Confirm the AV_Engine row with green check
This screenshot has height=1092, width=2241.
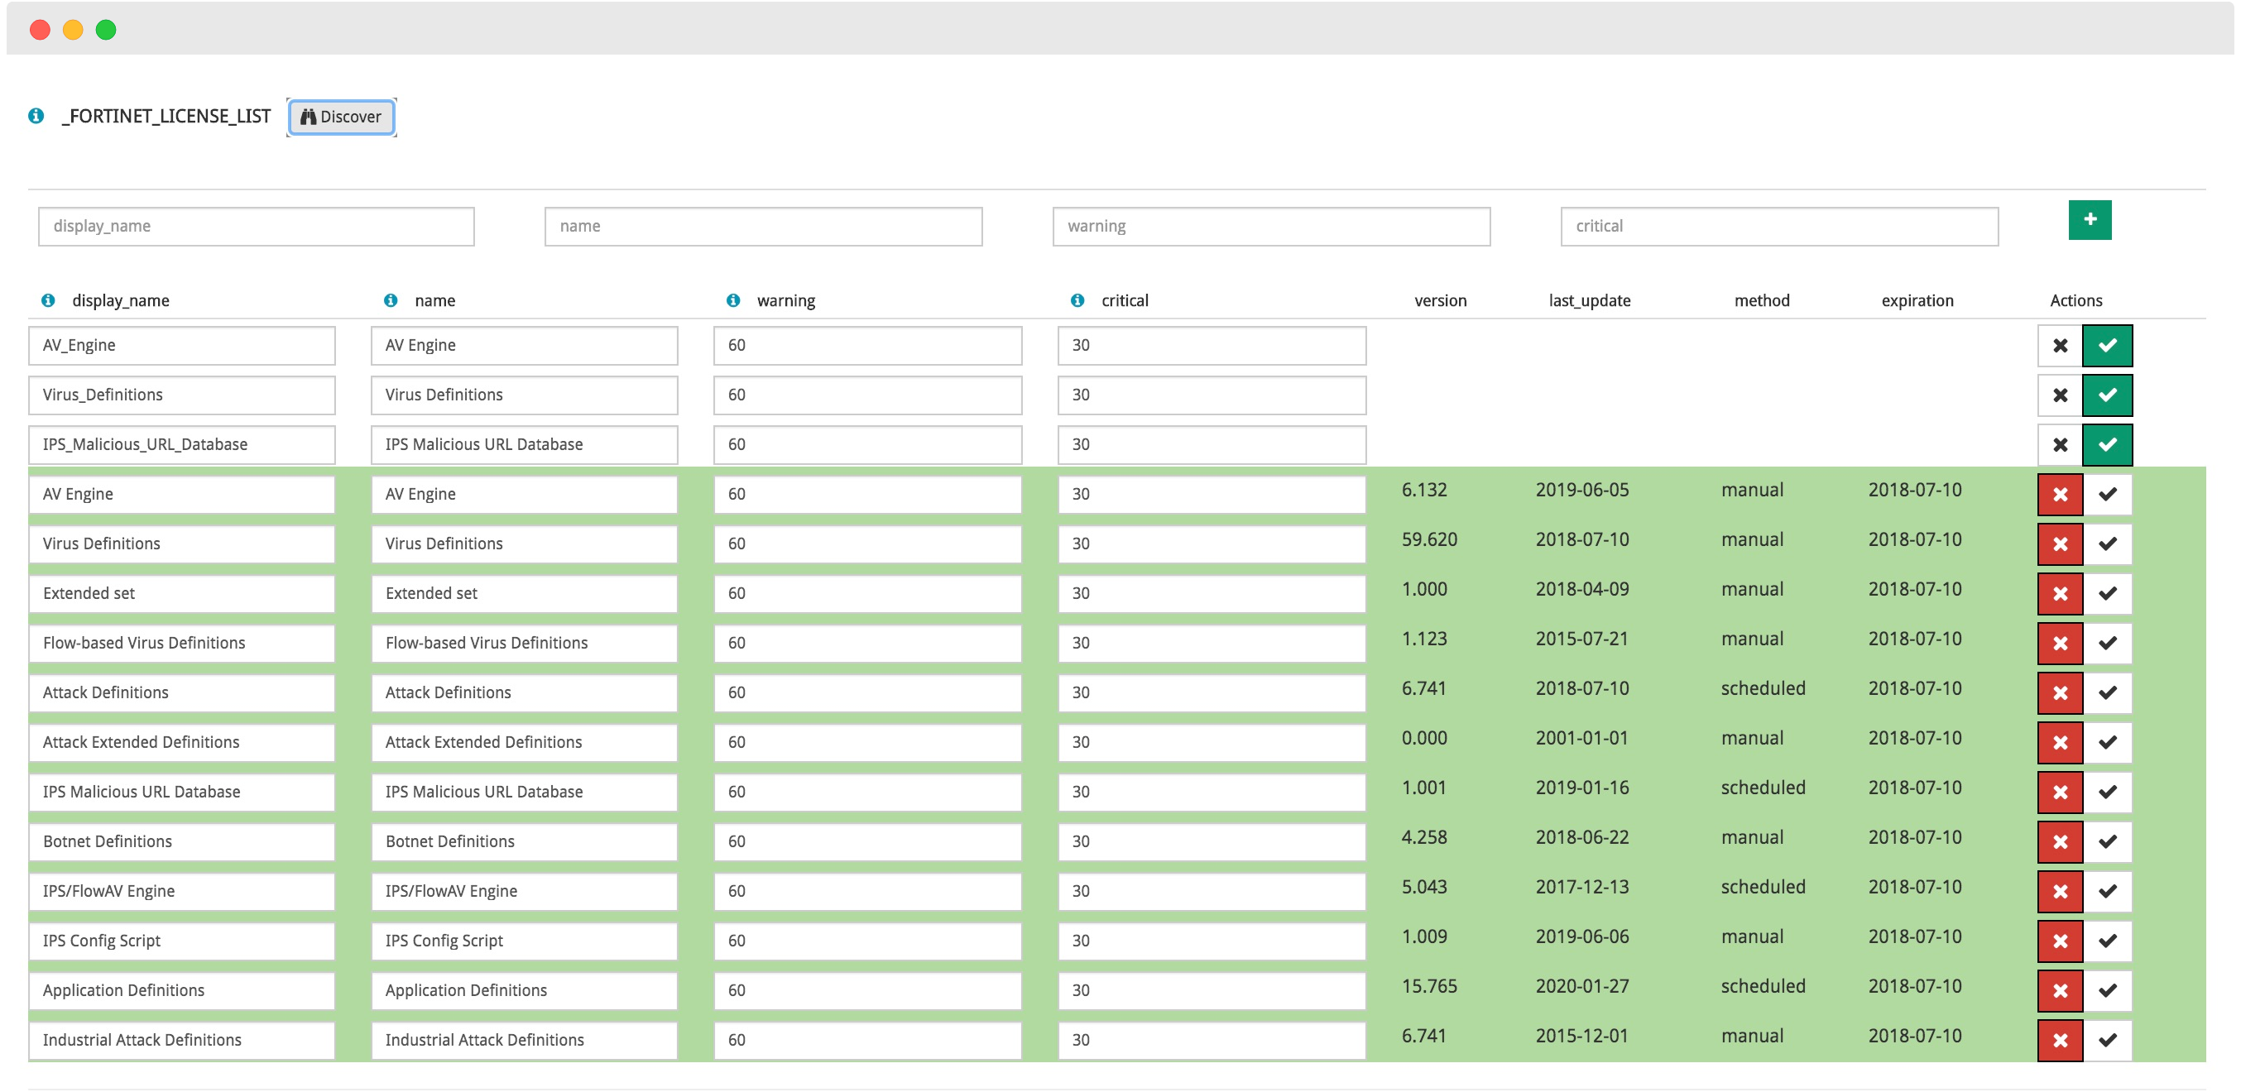point(2107,345)
